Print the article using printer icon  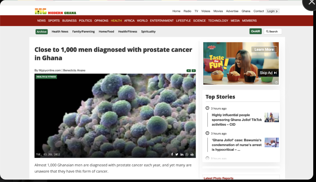(x=192, y=155)
